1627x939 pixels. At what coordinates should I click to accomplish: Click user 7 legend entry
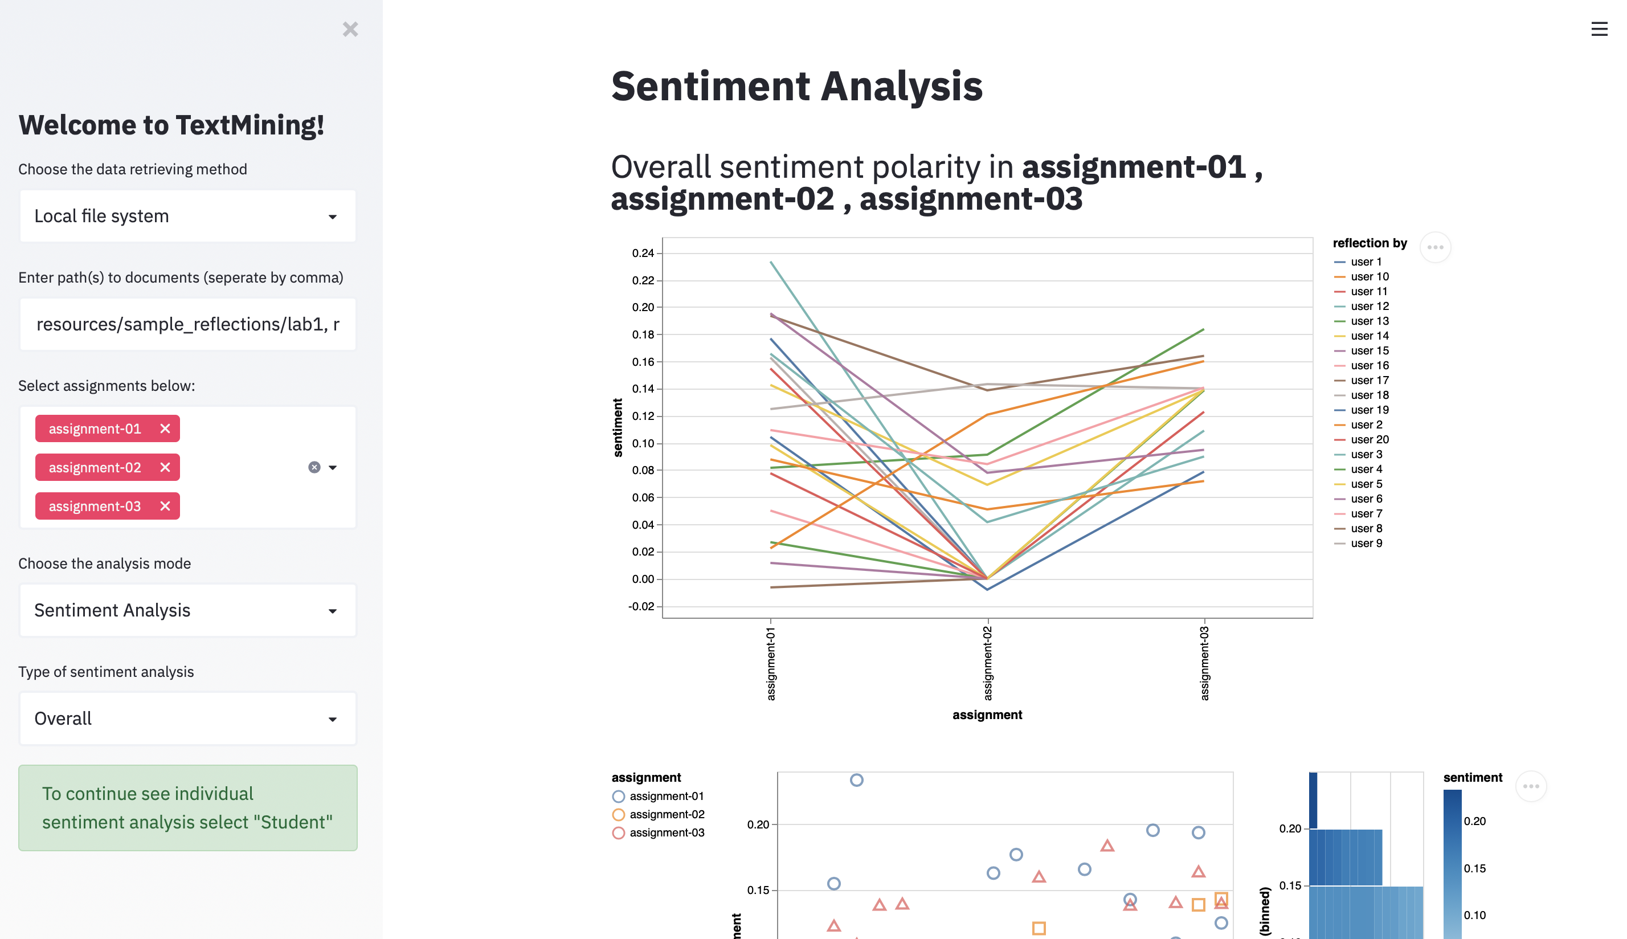pyautogui.click(x=1358, y=514)
